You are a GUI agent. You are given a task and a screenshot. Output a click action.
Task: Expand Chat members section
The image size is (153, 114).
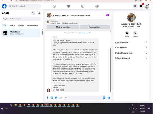(131, 48)
